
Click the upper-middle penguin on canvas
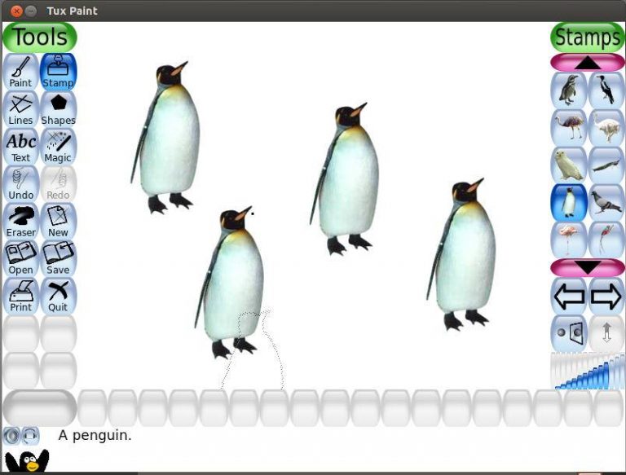point(345,178)
